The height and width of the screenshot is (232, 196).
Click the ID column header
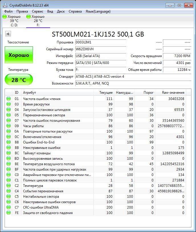(x=17, y=93)
